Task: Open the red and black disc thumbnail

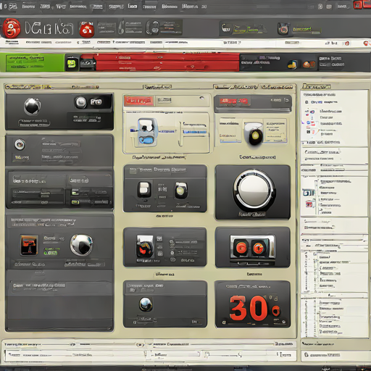Action: point(145,247)
